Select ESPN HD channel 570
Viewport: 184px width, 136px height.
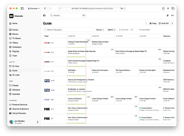[x=55, y=43]
